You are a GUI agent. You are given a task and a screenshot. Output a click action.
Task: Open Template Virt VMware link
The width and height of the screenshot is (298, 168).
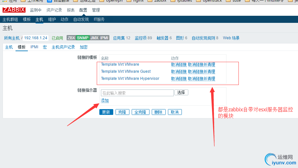pos(120,64)
